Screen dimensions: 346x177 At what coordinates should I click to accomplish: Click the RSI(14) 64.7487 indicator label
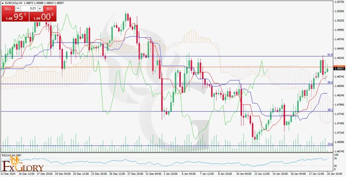(x=12, y=155)
